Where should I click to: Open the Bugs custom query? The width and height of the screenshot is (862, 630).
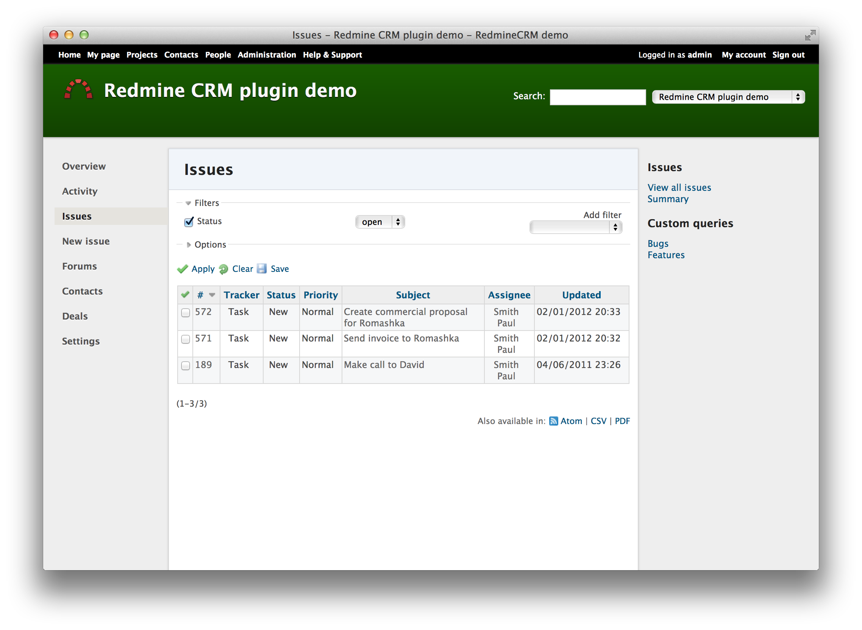pyautogui.click(x=657, y=244)
